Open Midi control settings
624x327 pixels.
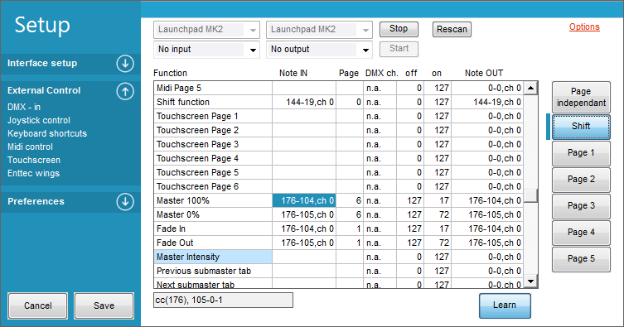30,147
